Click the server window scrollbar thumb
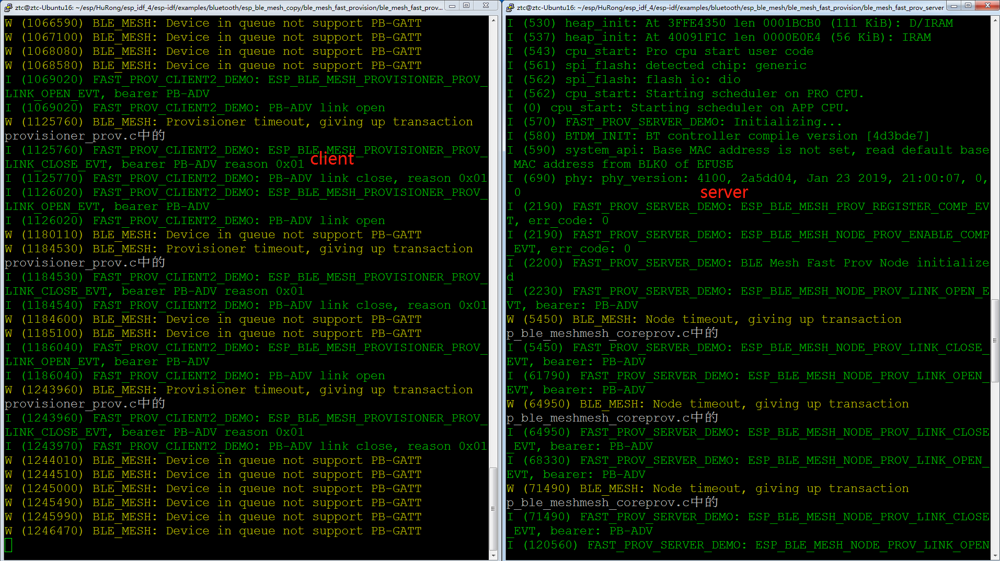This screenshot has width=1000, height=561. (x=995, y=341)
